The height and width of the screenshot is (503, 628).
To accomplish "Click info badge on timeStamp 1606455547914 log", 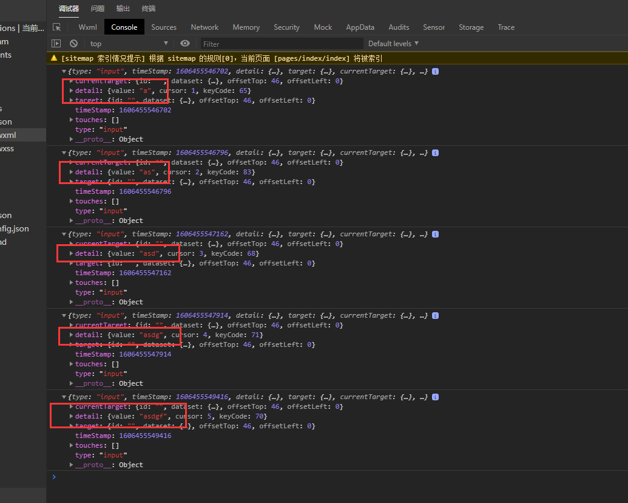I will click(x=436, y=316).
